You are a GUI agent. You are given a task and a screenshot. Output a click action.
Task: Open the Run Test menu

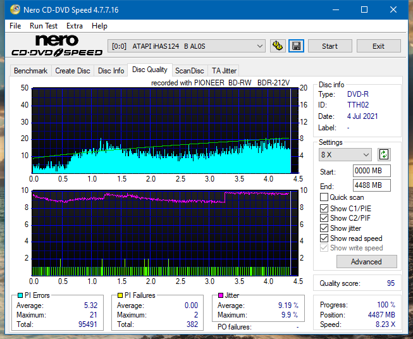click(44, 26)
